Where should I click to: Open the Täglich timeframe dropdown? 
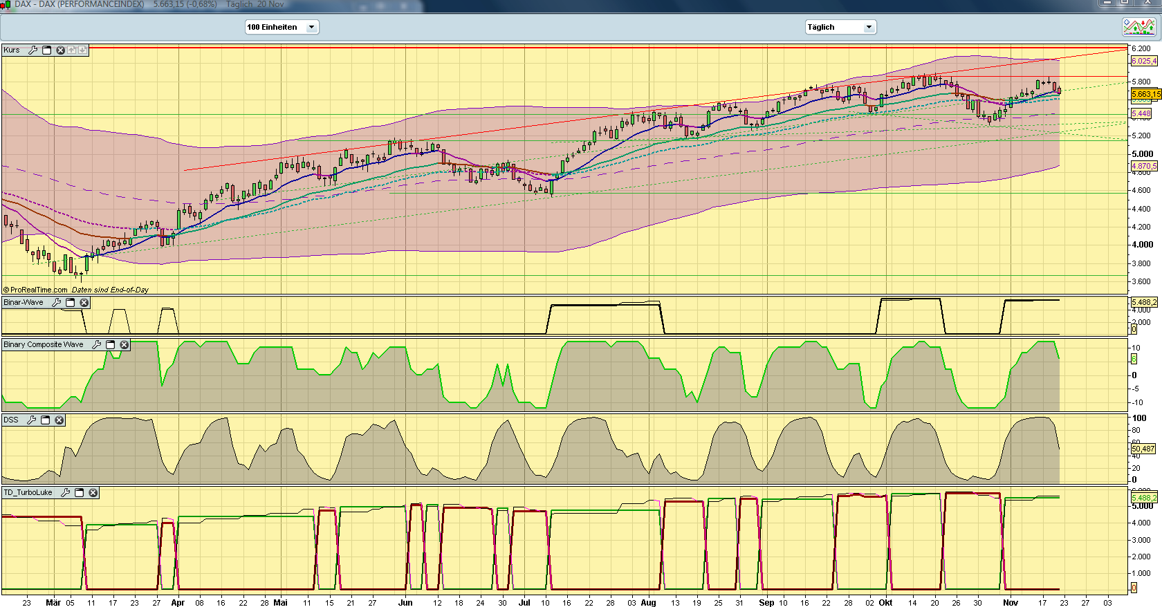pos(869,28)
